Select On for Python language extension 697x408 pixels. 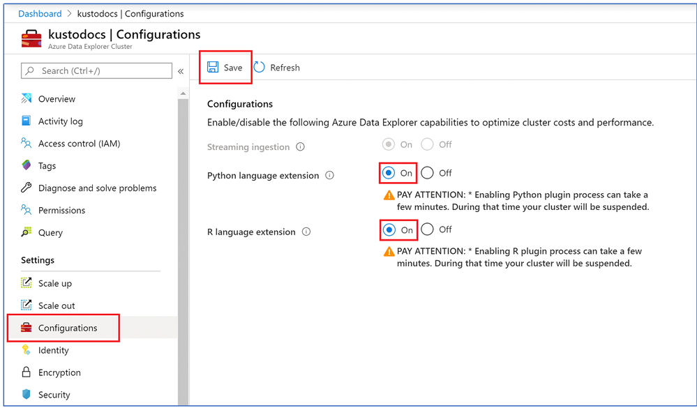tap(389, 173)
